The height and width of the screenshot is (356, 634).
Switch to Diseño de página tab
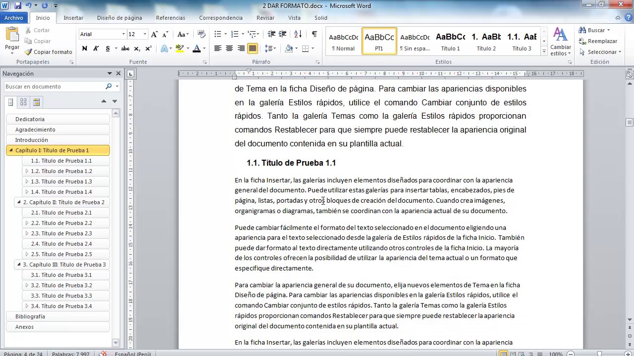(x=119, y=18)
